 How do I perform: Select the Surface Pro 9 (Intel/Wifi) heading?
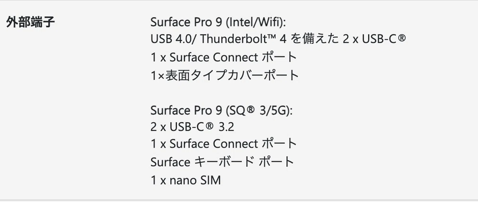click(219, 22)
